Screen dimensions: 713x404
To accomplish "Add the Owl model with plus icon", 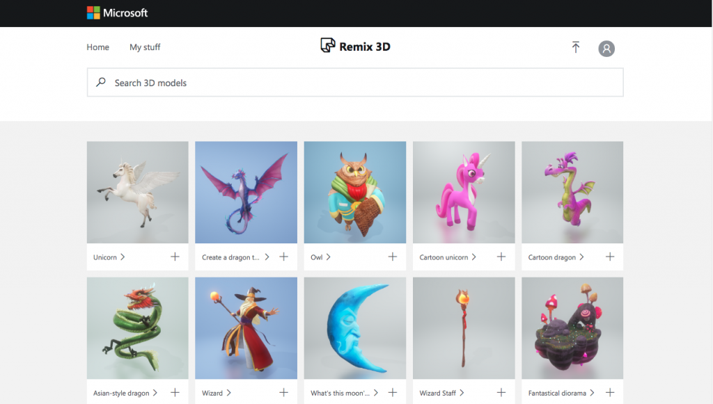I will click(x=392, y=257).
